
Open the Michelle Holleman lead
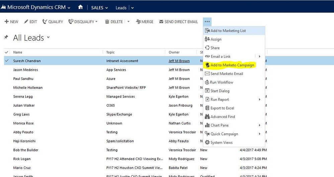28,88
